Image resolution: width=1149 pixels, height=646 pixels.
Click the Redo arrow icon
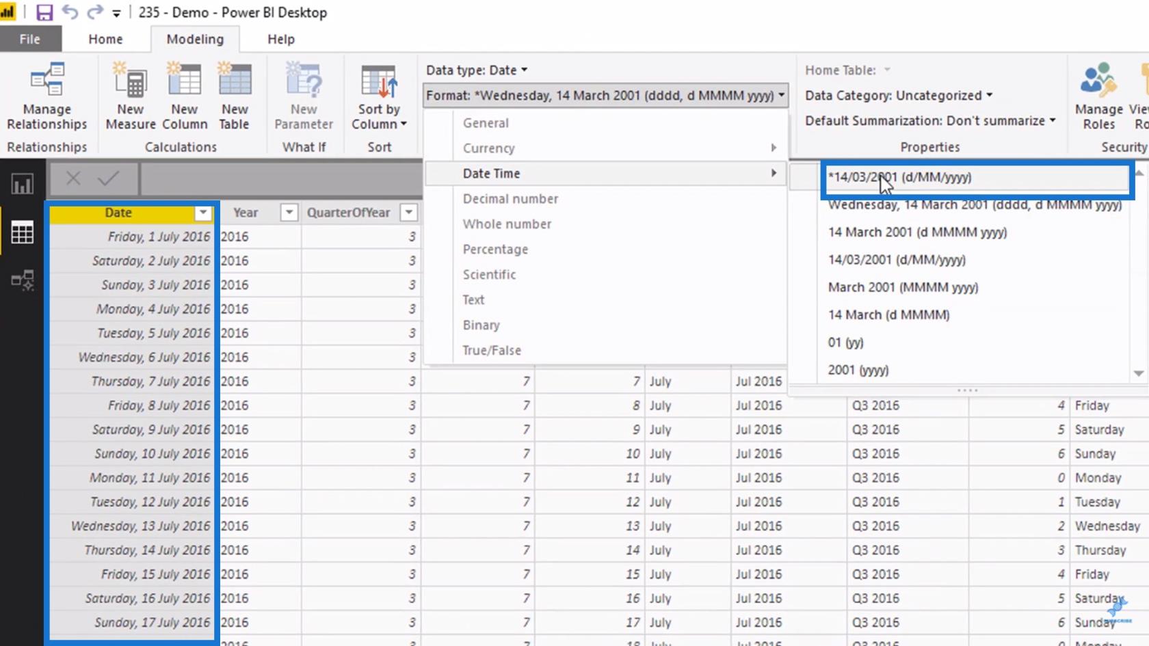pos(94,12)
